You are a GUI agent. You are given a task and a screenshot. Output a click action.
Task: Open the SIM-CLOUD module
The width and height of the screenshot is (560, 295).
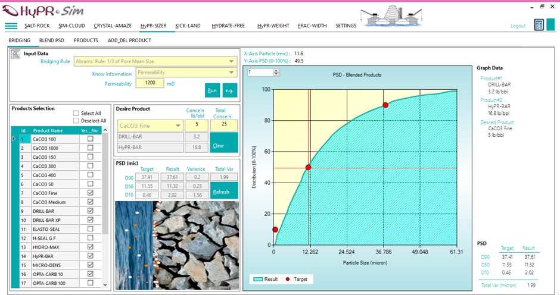71,26
